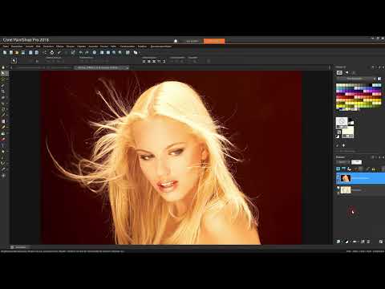Select the top layer thumbnail

tap(346, 178)
